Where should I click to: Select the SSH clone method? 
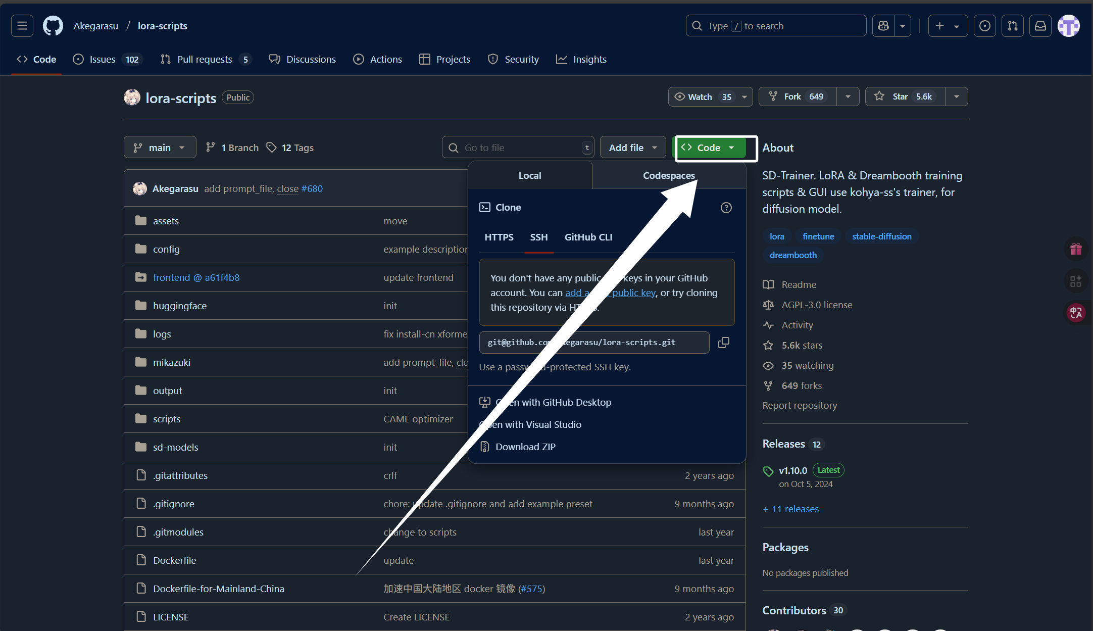539,237
